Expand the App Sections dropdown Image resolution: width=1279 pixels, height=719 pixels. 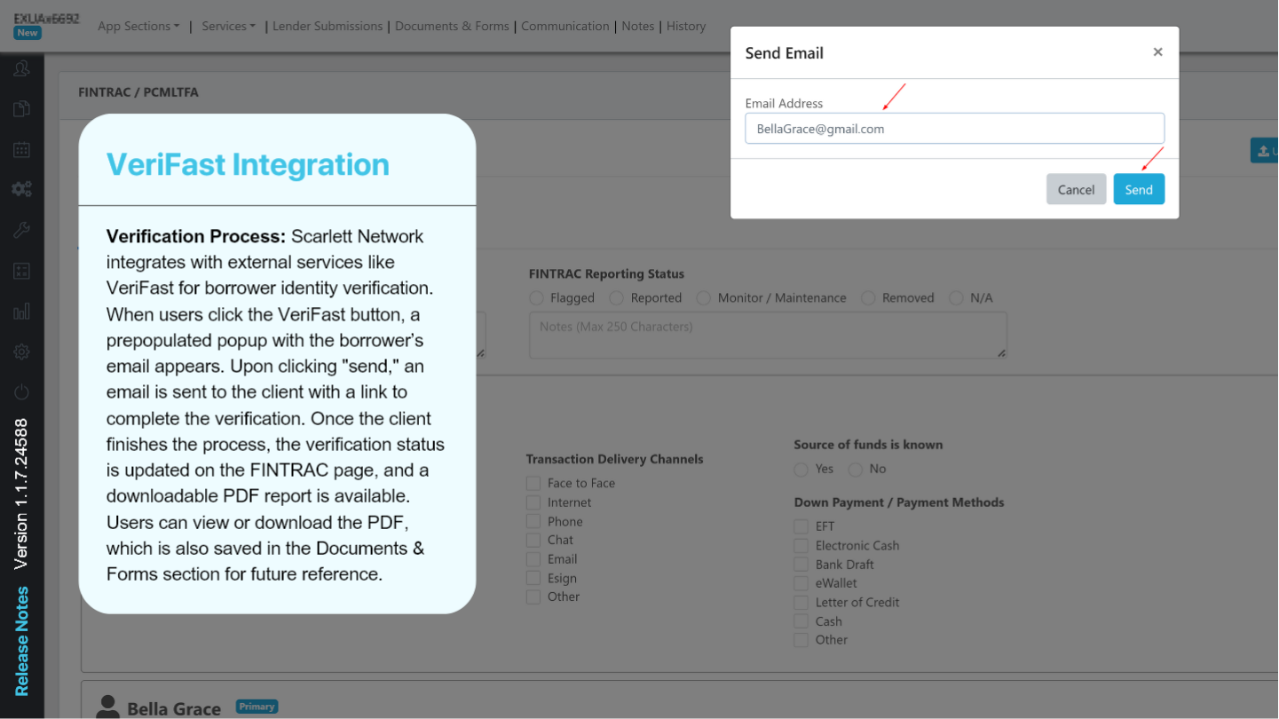[x=138, y=27]
